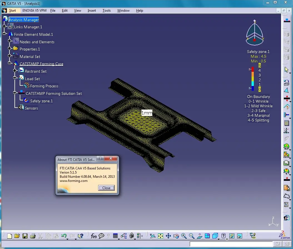293x249 pixels.
Task: Click the color scale bar in the legend
Action: (253, 79)
